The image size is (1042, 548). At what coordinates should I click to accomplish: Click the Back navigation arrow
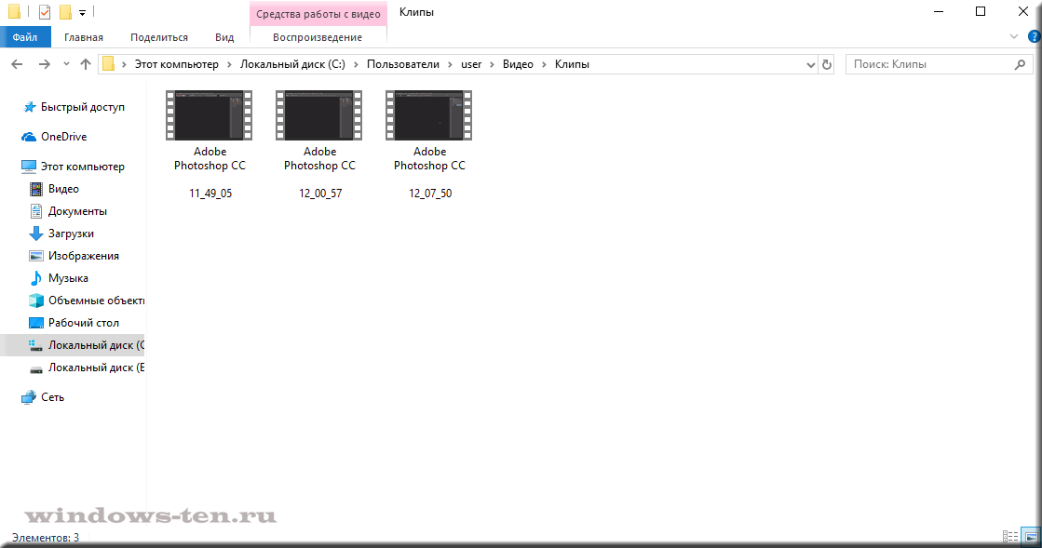pos(17,64)
